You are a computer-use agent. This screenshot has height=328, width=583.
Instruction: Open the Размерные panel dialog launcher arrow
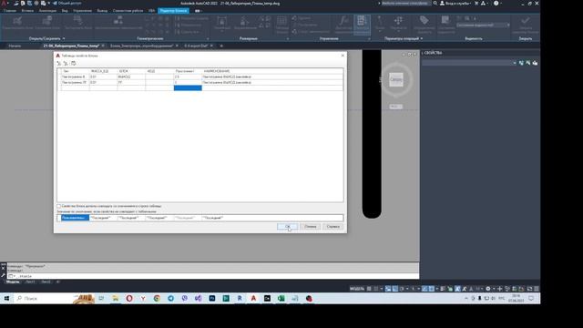tap(288, 38)
